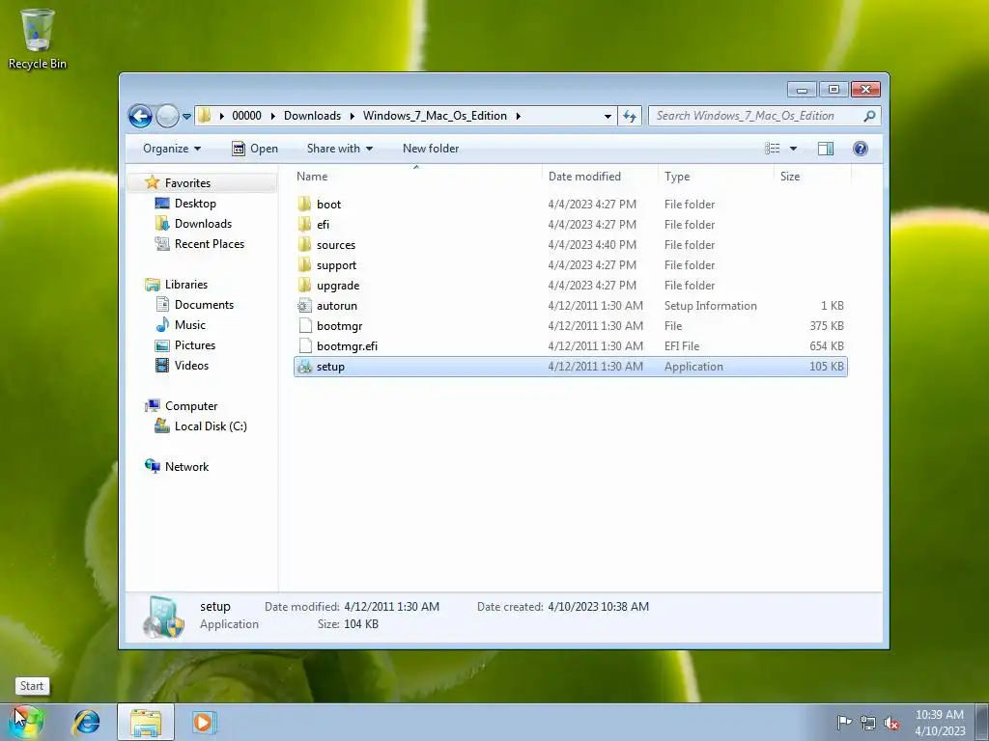Click the EFI File type text

682,346
